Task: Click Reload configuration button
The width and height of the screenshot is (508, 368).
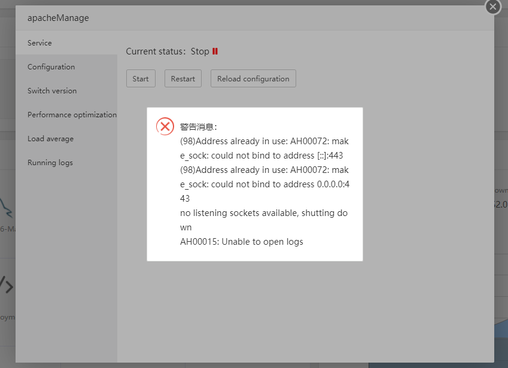Action: coord(253,79)
